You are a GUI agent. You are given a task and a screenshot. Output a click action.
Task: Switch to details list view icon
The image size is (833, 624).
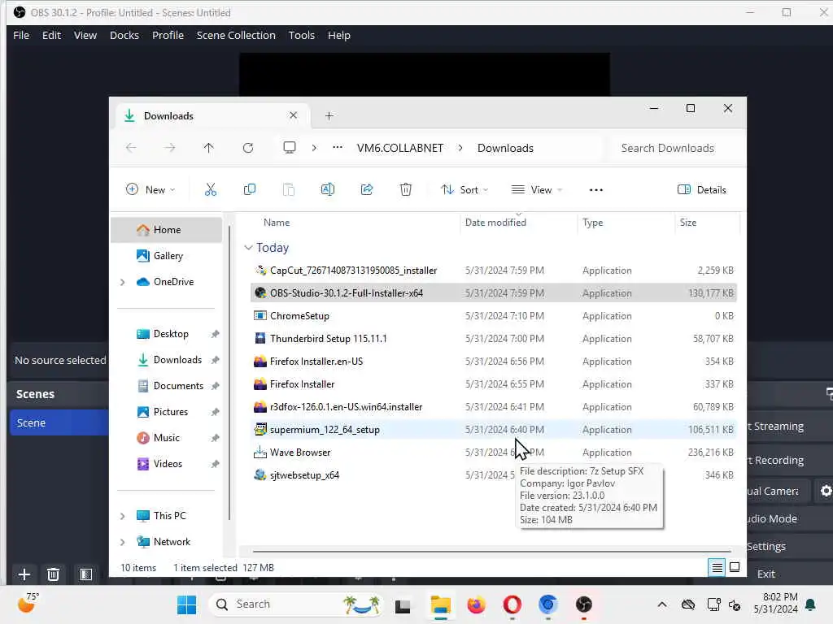pos(717,568)
